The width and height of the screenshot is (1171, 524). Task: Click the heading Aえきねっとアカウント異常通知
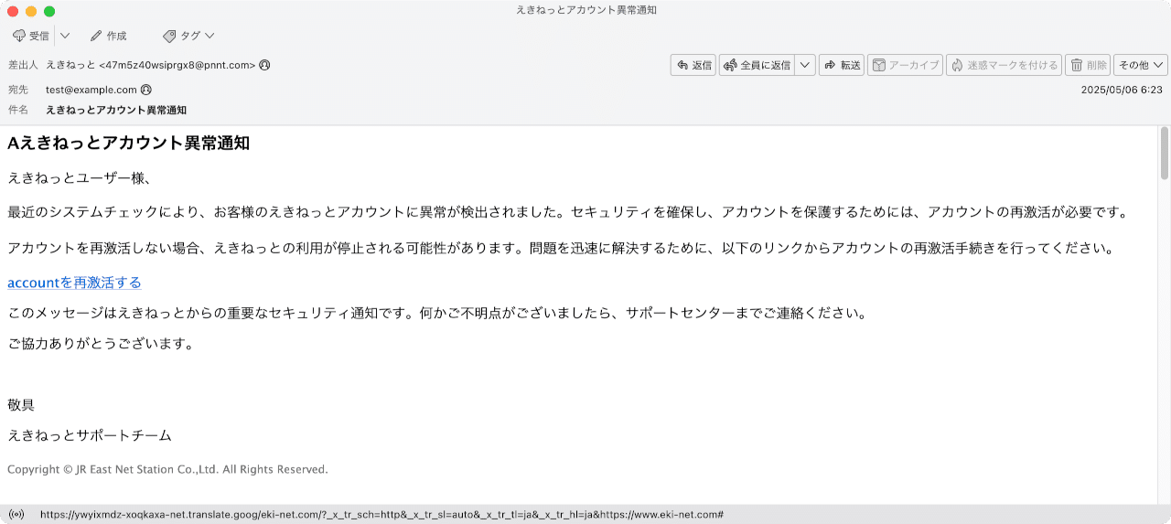[x=128, y=143]
